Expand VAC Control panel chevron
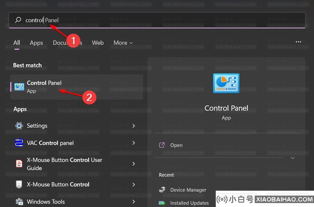 pos(134,143)
